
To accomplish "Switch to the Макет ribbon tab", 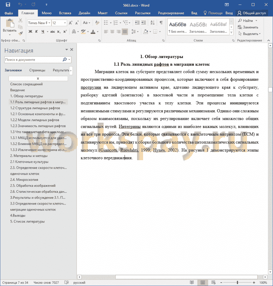I will click(x=102, y=13).
